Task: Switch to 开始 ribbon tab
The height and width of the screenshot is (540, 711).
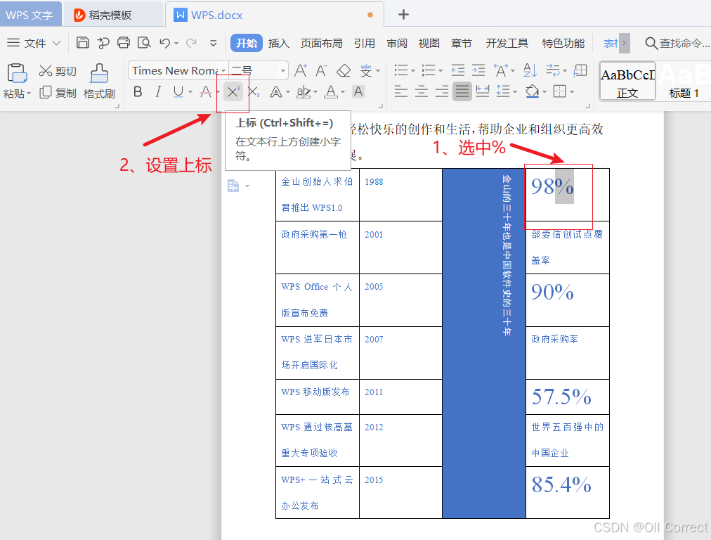Action: click(x=246, y=43)
